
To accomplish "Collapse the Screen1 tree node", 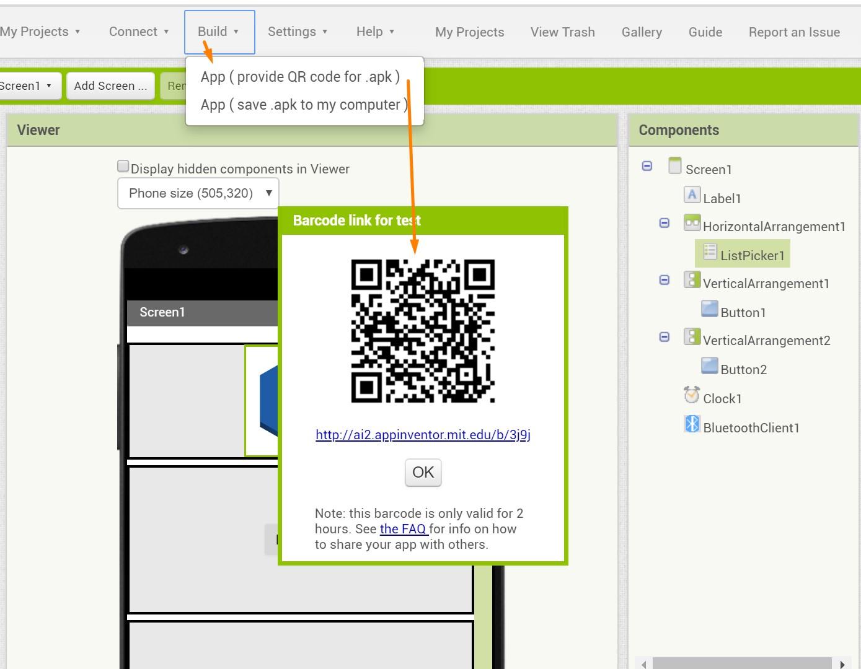I will pos(647,166).
